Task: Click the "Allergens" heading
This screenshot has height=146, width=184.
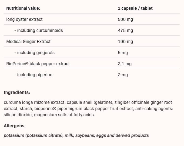Action: [x=14, y=126]
